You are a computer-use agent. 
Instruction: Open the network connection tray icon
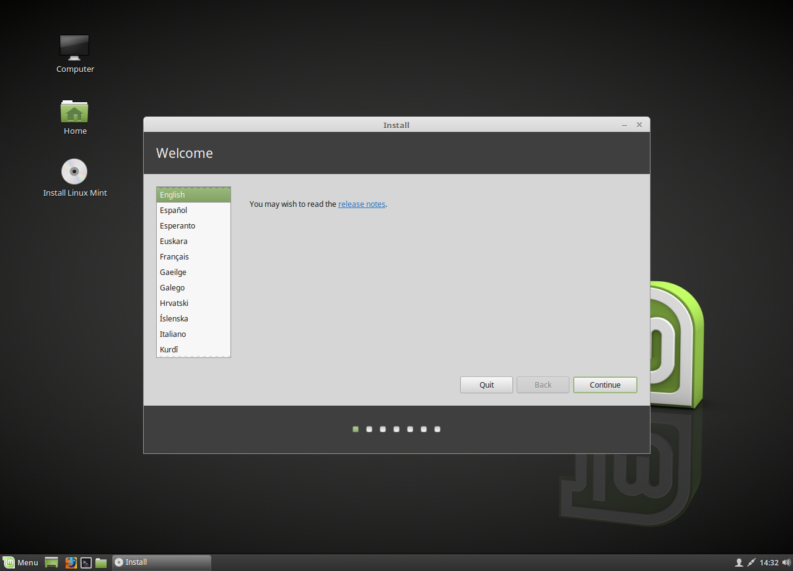pos(751,562)
